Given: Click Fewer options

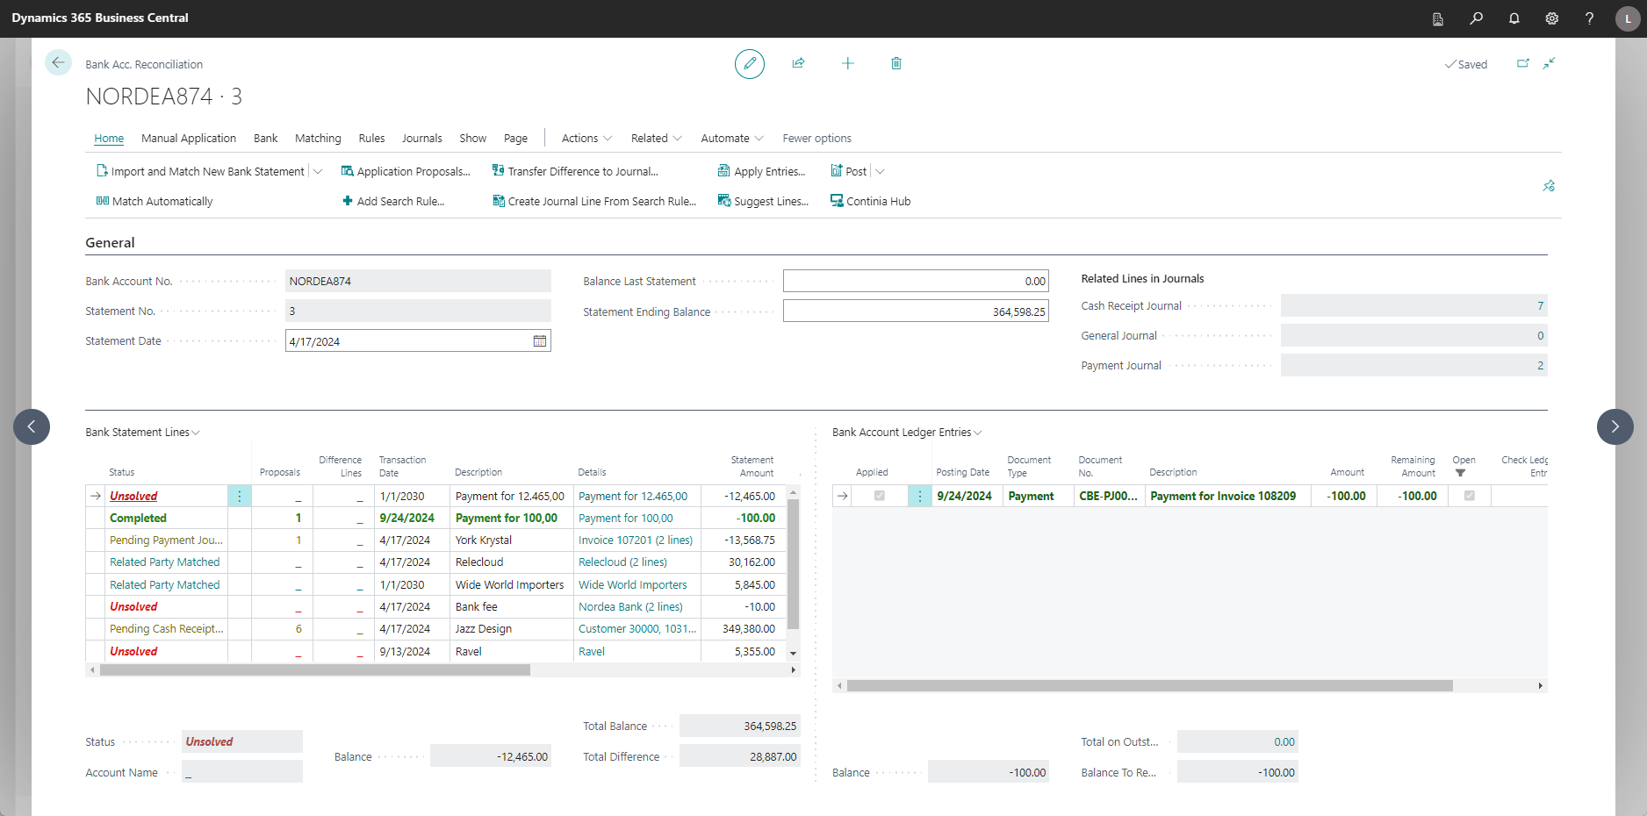Looking at the screenshot, I should click(x=816, y=138).
